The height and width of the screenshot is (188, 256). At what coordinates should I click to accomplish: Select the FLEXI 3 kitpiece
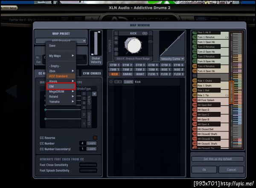point(178,74)
